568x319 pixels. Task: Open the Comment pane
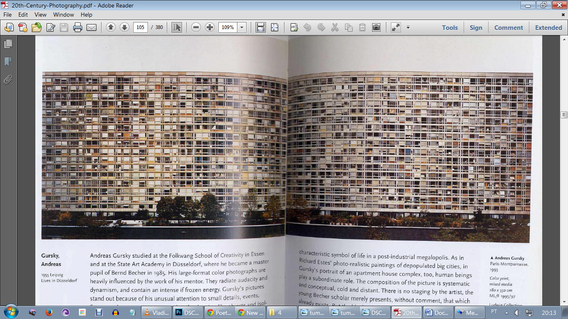(x=509, y=27)
